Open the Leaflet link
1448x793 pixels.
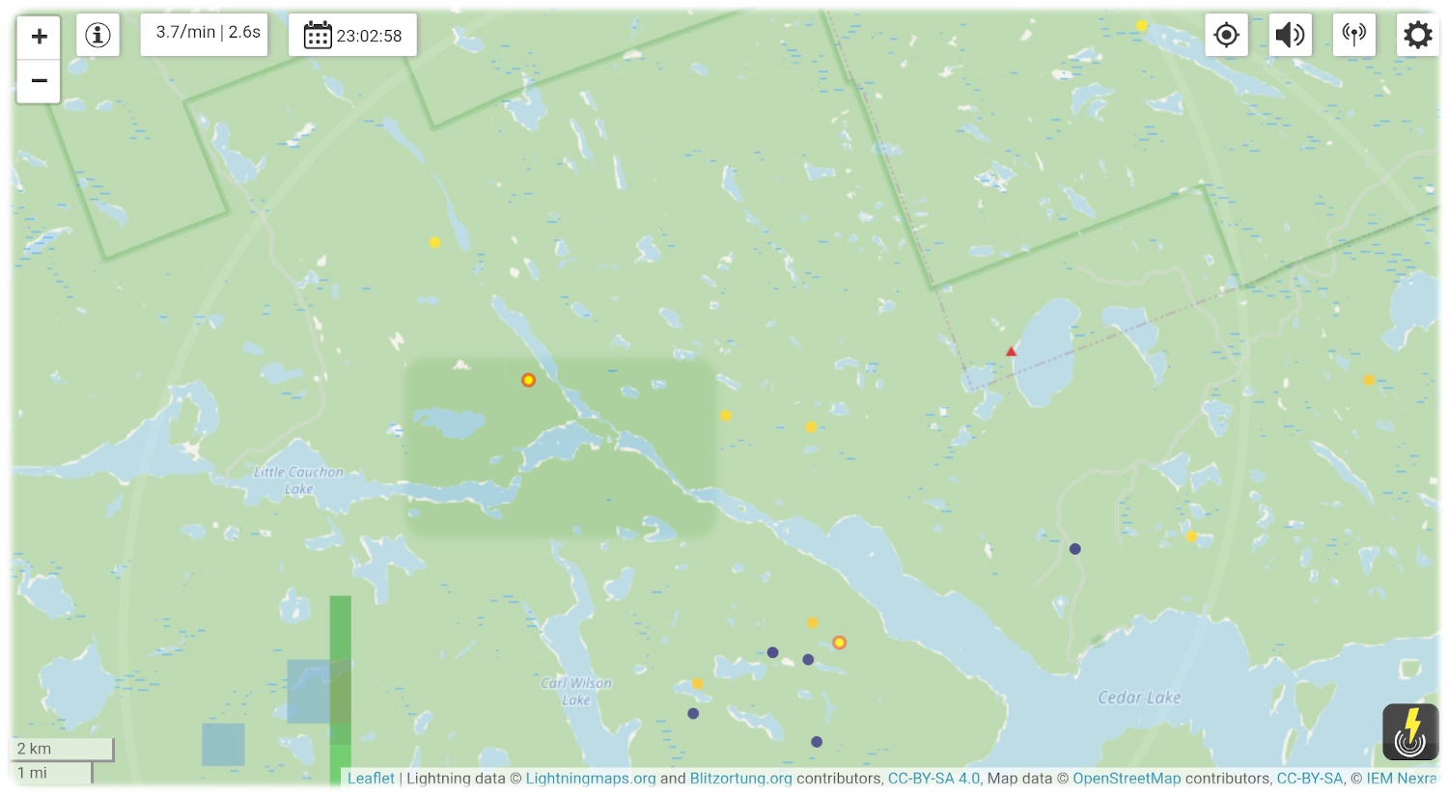point(371,779)
